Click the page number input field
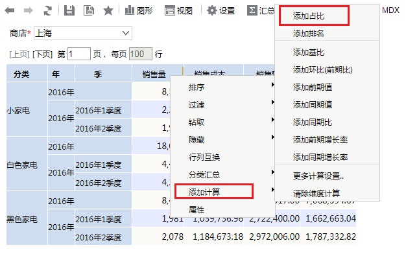406x254 pixels. [x=79, y=54]
